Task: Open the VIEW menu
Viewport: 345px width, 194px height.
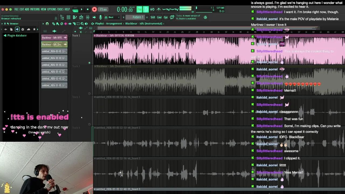Action: pos(43,9)
